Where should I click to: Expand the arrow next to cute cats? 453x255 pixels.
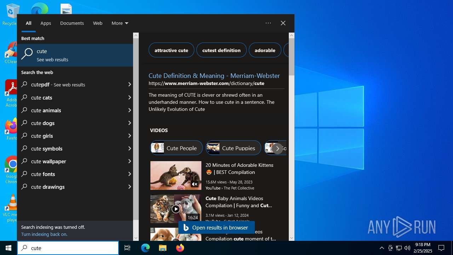click(129, 97)
